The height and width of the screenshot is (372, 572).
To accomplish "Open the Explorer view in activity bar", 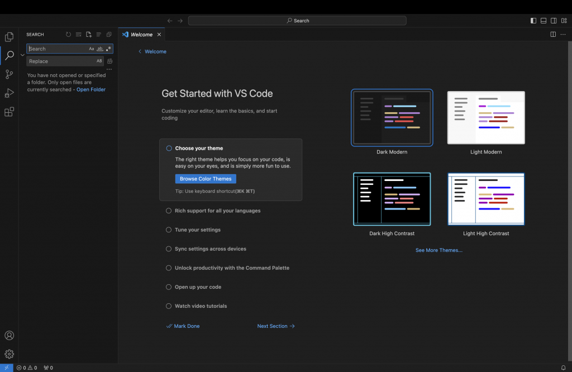I will 9,37.
